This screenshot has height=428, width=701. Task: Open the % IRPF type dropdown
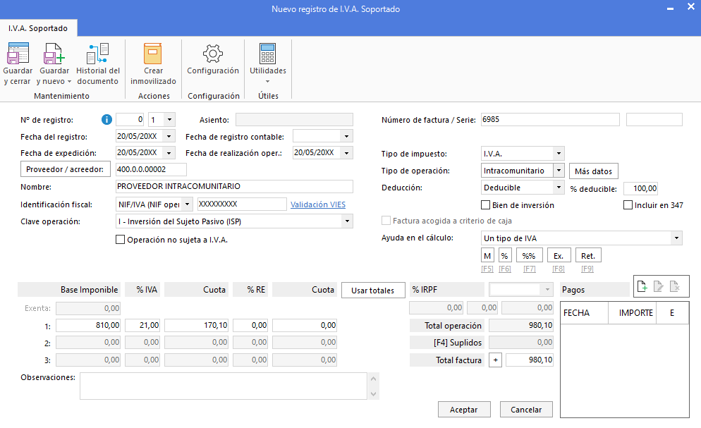[x=547, y=290]
